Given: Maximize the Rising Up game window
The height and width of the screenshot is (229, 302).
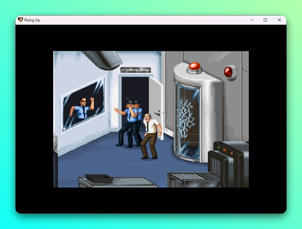Looking at the screenshot, I should [265, 20].
